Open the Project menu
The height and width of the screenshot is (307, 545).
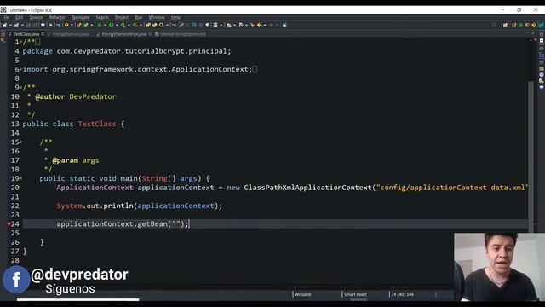(x=122, y=17)
